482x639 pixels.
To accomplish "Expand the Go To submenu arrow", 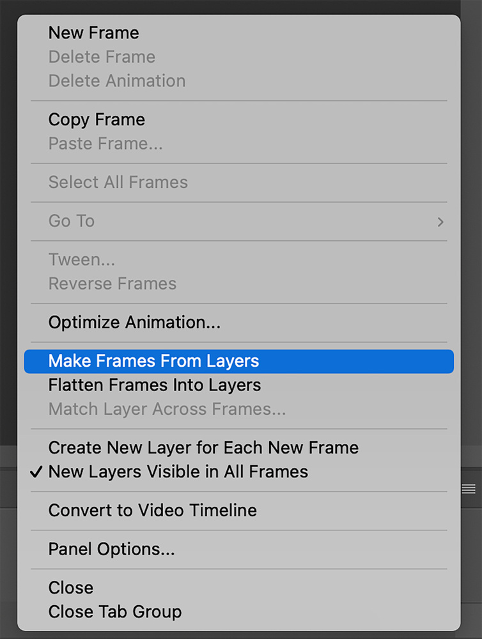I will click(440, 222).
